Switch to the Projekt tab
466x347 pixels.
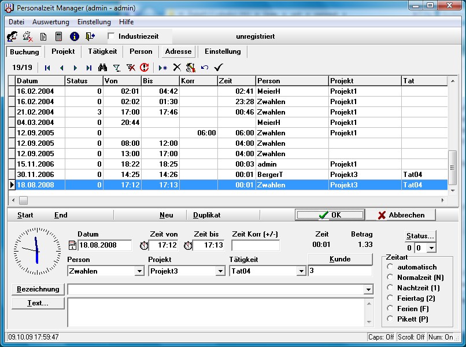(x=63, y=51)
